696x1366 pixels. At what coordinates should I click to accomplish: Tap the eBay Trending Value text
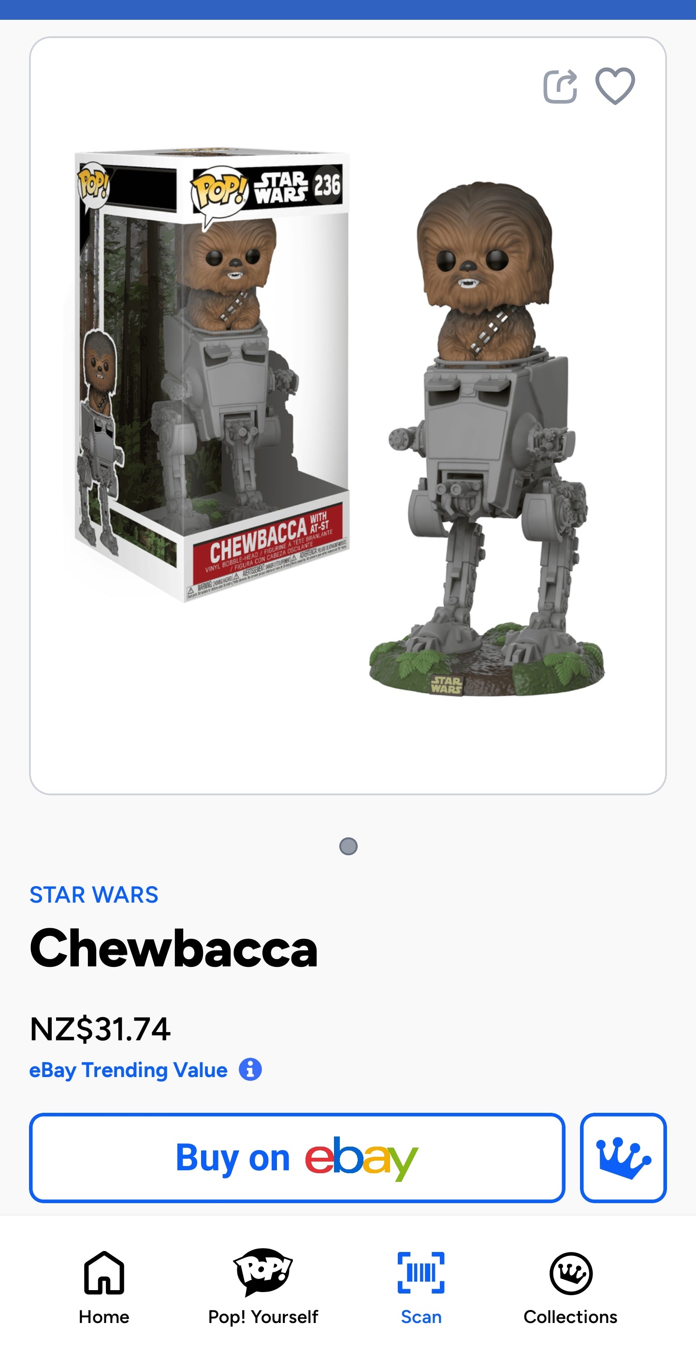pos(129,1070)
